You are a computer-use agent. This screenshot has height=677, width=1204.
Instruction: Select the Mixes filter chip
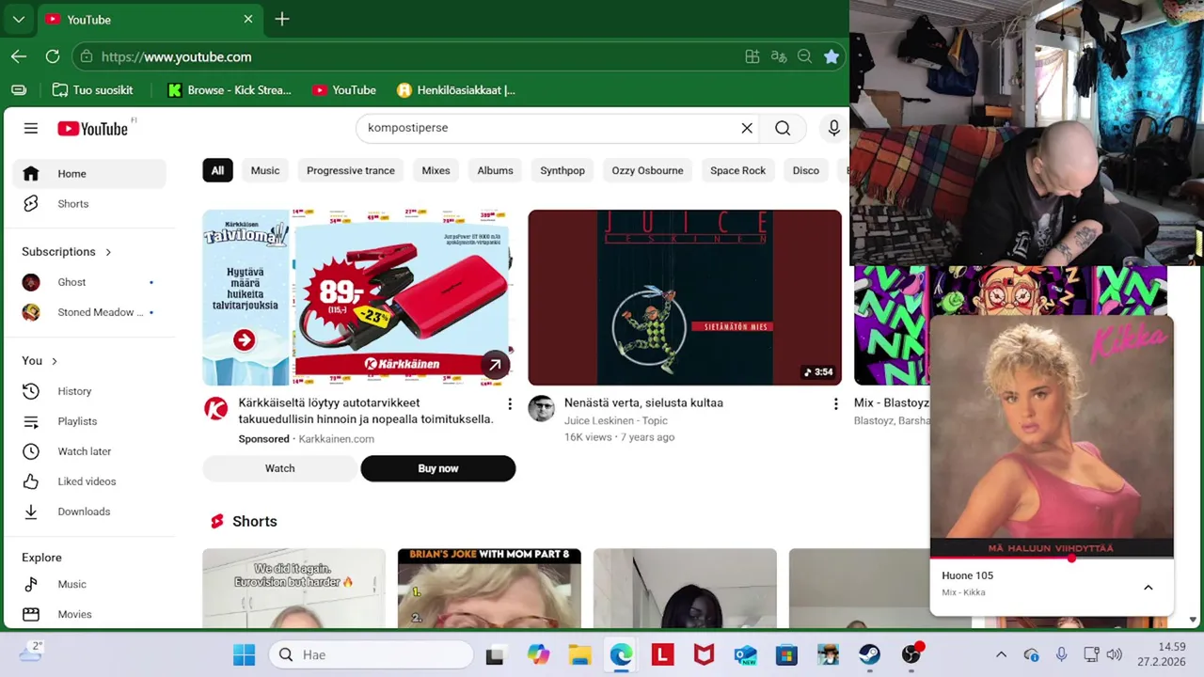(436, 170)
